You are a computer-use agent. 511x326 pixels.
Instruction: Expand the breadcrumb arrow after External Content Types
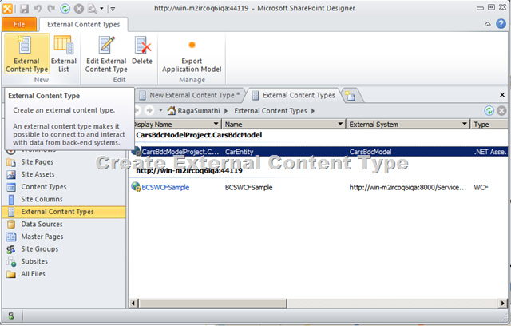(x=312, y=111)
